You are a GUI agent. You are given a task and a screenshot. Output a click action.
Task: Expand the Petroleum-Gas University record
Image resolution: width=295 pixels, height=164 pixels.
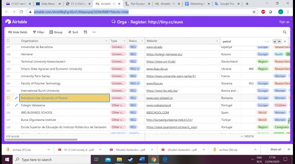16,98
